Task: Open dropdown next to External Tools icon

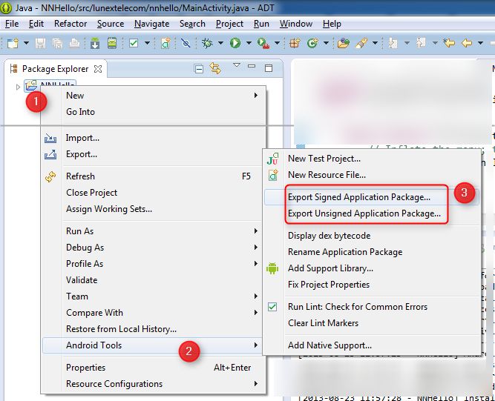Action: coord(277,43)
